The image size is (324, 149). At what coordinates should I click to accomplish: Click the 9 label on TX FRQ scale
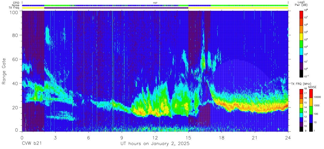(x=306, y=131)
